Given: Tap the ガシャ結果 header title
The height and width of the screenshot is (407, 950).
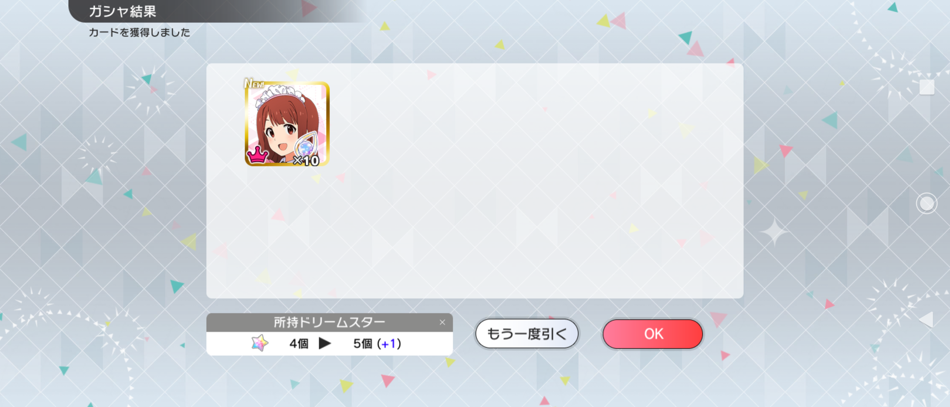Looking at the screenshot, I should click(x=123, y=11).
